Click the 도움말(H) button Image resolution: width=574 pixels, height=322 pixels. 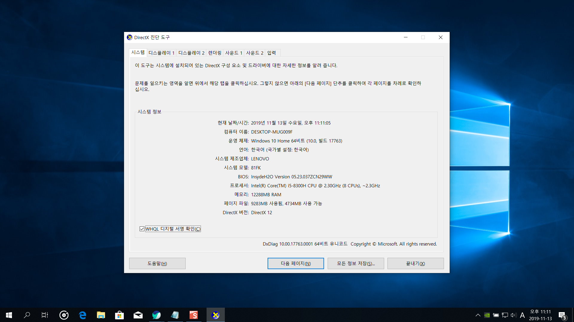click(x=157, y=263)
